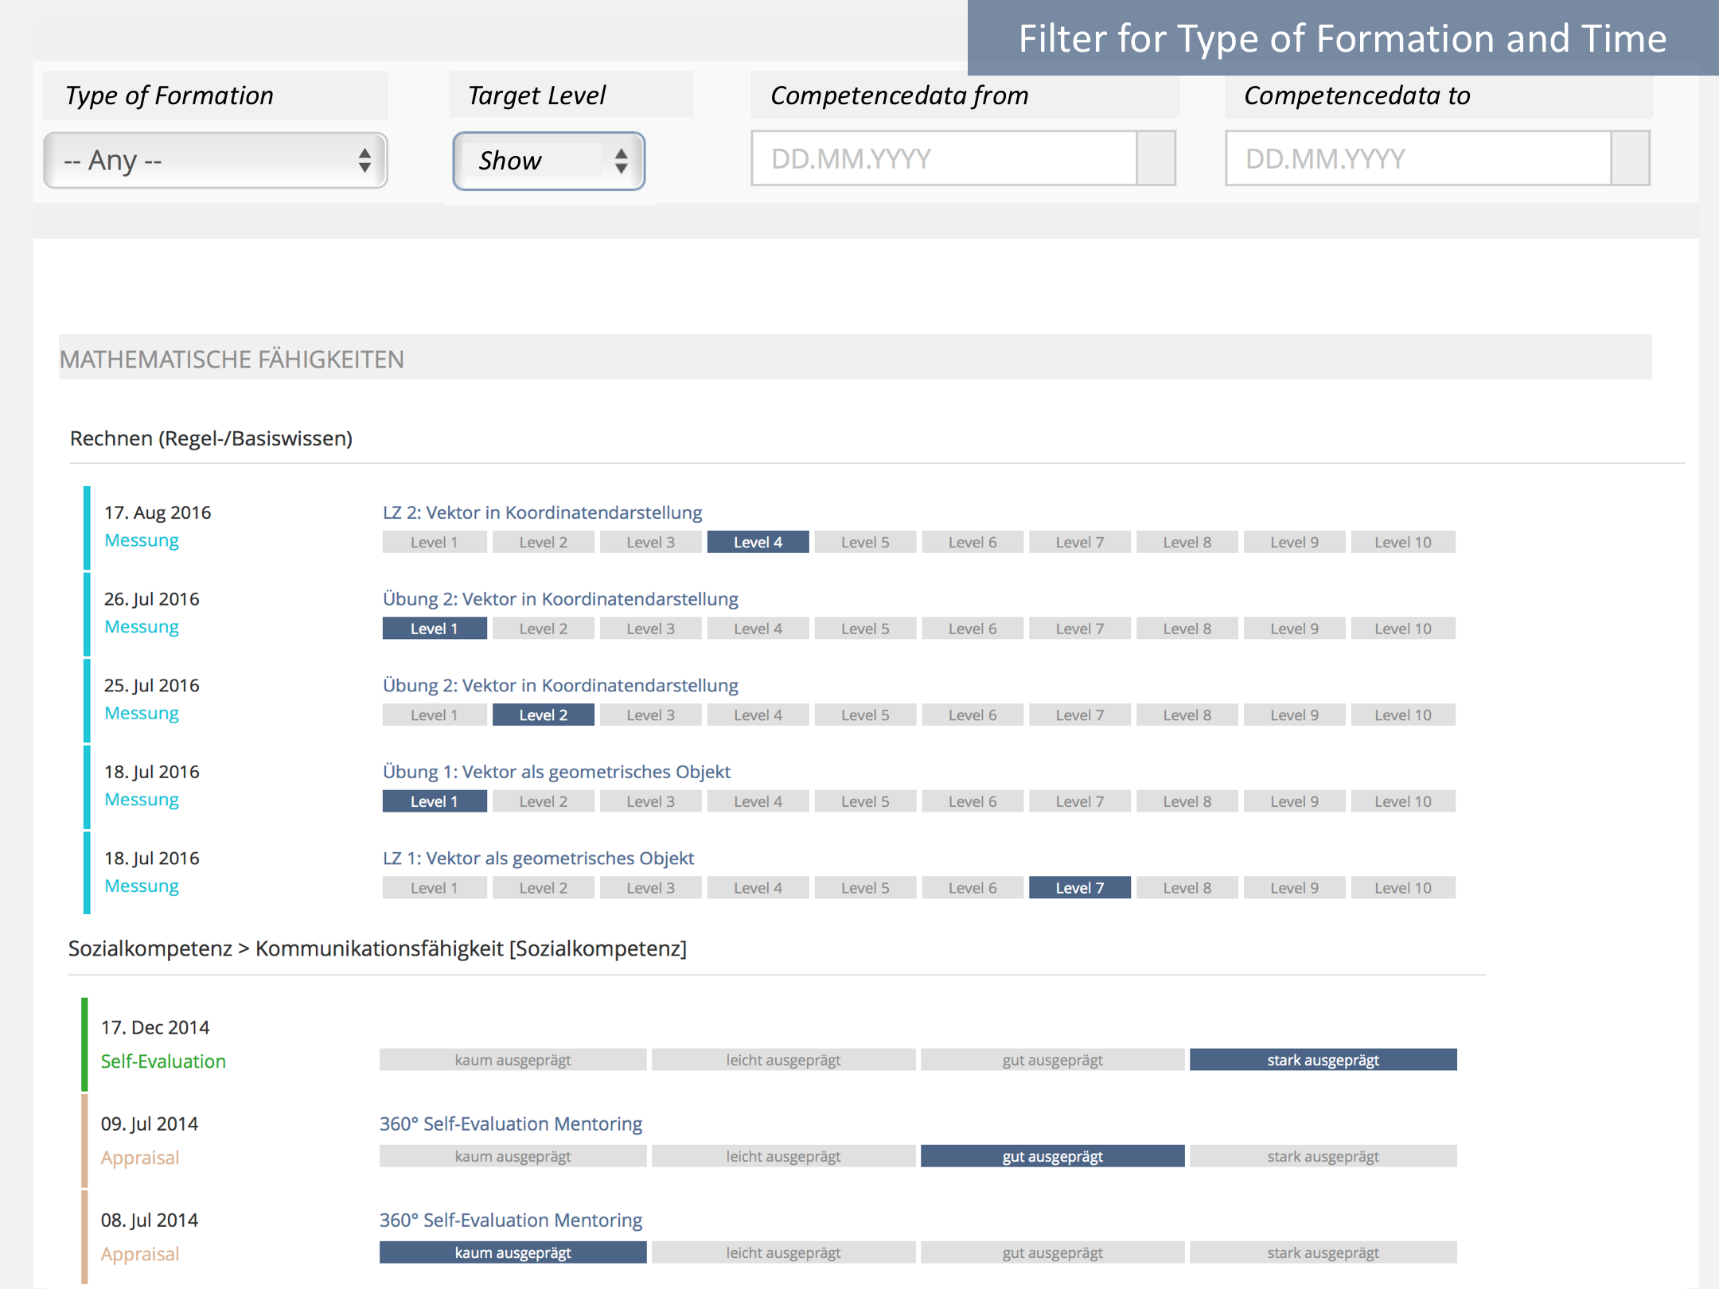Open LZ 2: Vektor in Koordinatendarstellung link
1719x1289 pixels.
542,512
